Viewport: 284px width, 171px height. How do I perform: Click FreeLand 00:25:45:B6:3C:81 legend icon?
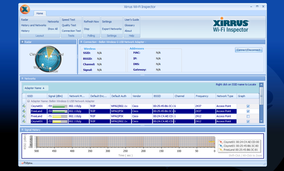point(221,150)
